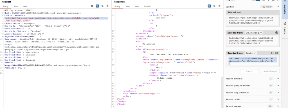Toggle \n non-printable characters in Response panel
Image resolution: width=288 pixels, height=108 pixels.
coord(214,6)
